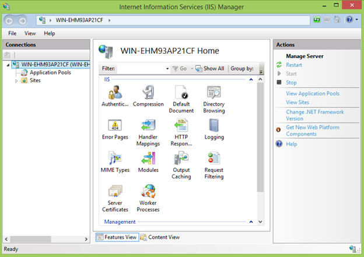The image size is (364, 257).
Task: Open the Help toolbar dropdown arrow
Action: click(x=357, y=20)
